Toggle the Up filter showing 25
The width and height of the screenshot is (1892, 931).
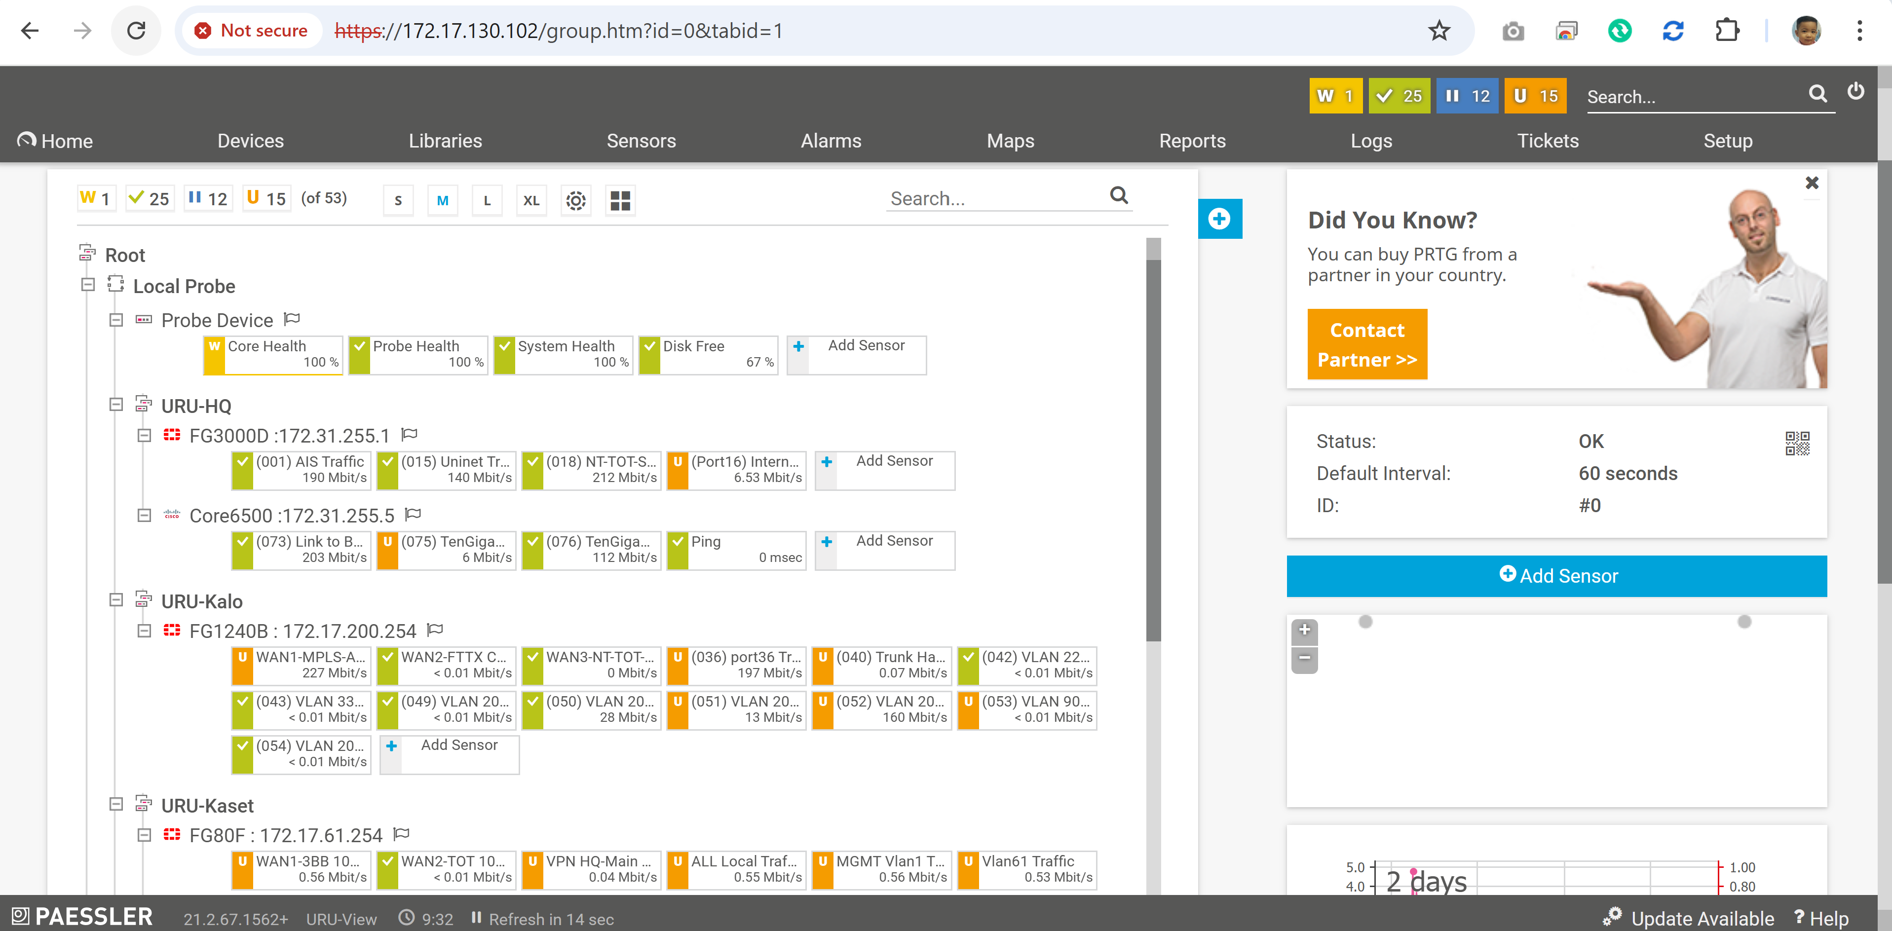(149, 198)
